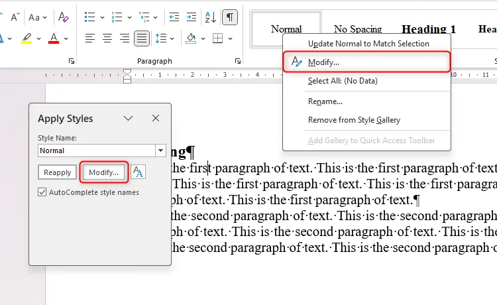Apply yellow text highlight color

27,38
